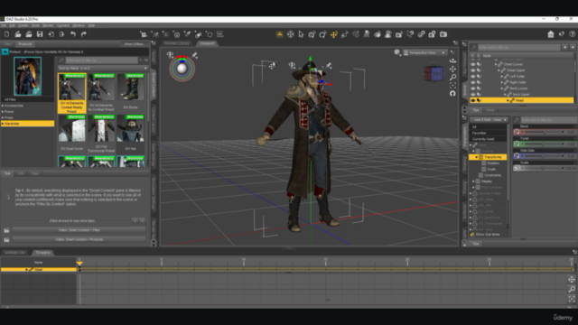Click the timeline pan arrows icon
This screenshot has width=578, height=325.
pos(572,280)
